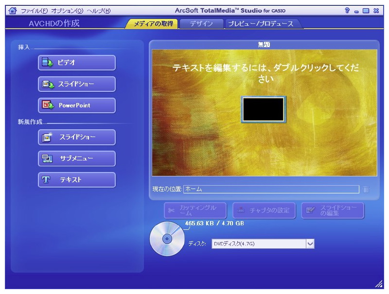Image resolution: width=389 pixels, height=294 pixels.
Task: Click the チャプタの設定 button
Action: (264, 210)
